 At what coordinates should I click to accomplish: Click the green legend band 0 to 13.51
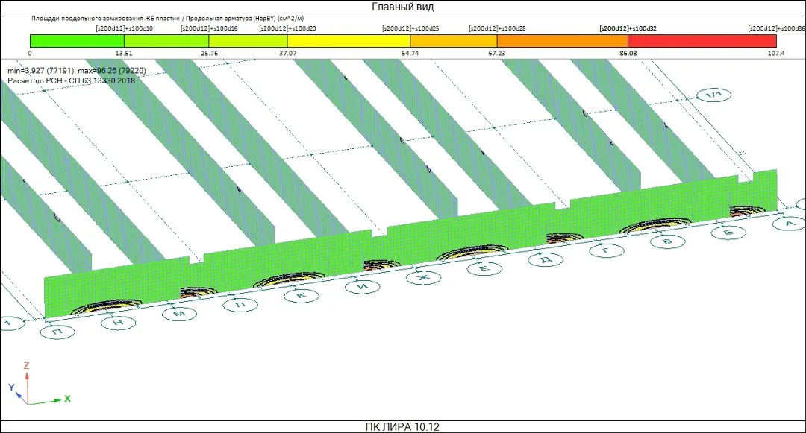pyautogui.click(x=77, y=41)
